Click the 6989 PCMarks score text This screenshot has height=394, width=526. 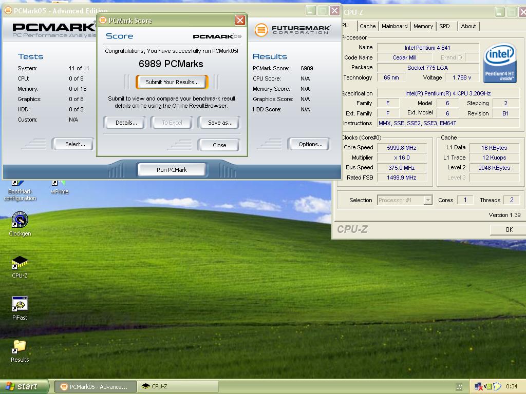[171, 64]
